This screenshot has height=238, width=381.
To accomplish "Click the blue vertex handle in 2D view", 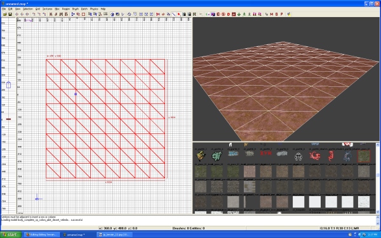I will [x=76, y=94].
